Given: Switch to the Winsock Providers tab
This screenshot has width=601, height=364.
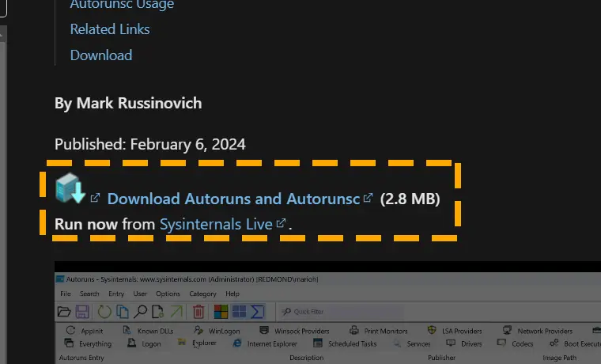Looking at the screenshot, I should click(x=294, y=331).
